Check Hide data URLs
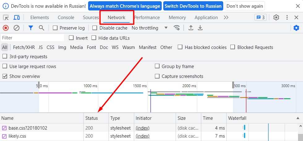The height and width of the screenshot is (141, 303). pos(94,38)
